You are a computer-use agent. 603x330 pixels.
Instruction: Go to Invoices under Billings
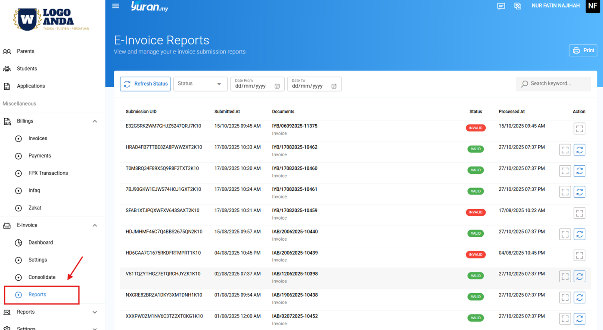coord(38,138)
